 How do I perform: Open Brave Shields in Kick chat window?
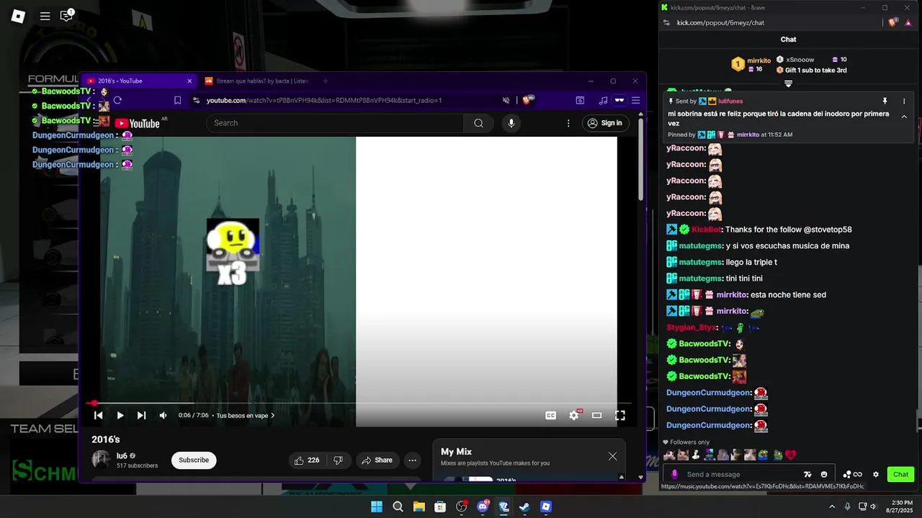pyautogui.click(x=893, y=22)
